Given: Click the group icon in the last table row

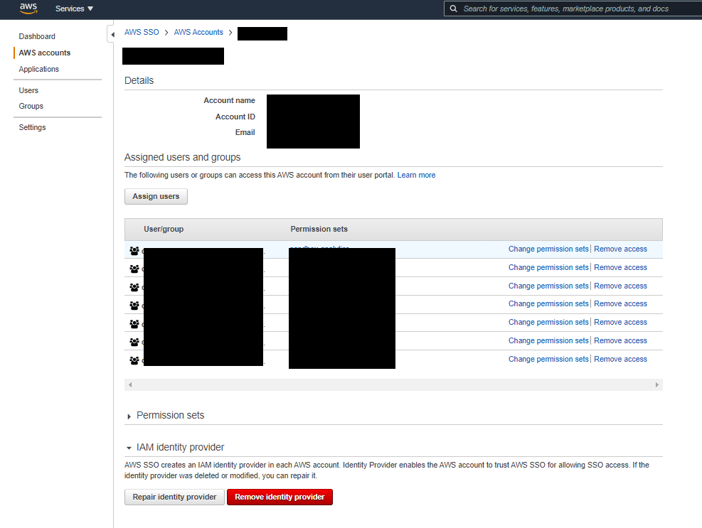Looking at the screenshot, I should tap(134, 360).
